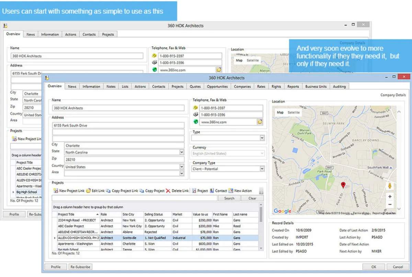Screen dimensions: 412x277
Task: Expand the Company Type dropdown
Action: coord(262,169)
